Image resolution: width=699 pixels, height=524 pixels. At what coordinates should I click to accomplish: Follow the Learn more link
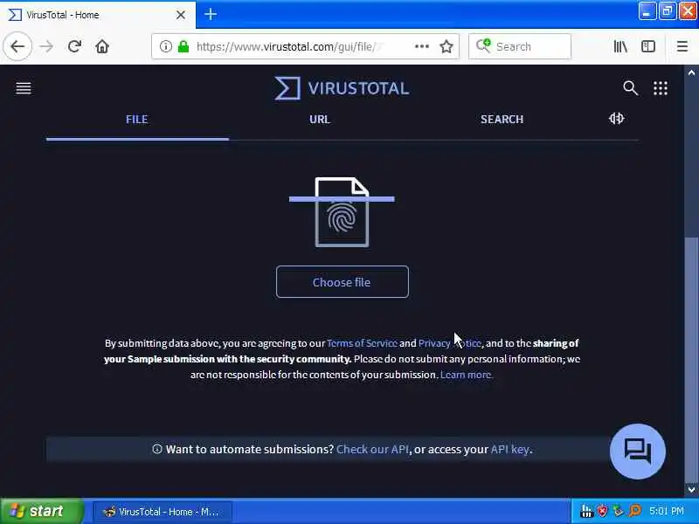467,375
